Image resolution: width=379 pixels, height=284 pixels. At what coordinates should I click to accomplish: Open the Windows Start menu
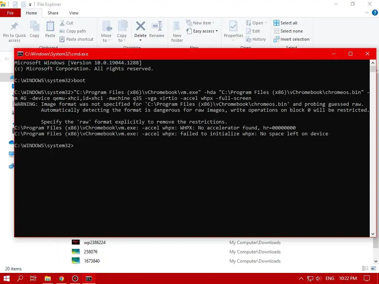pos(7,278)
